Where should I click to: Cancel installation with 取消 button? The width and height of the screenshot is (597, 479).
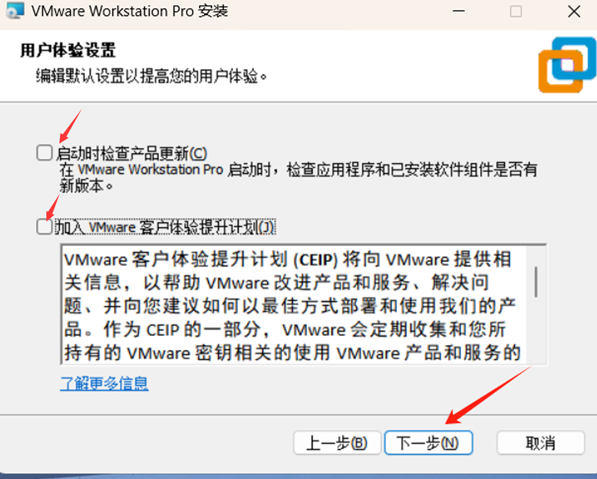click(x=541, y=443)
